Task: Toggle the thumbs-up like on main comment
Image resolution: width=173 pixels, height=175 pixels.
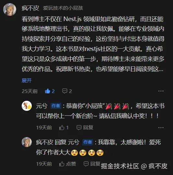Action: click(48, 91)
